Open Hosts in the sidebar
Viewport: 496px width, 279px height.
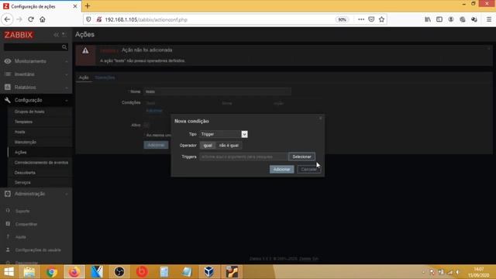pos(19,132)
